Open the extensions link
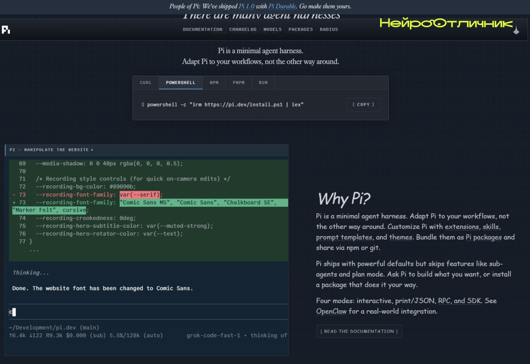 (462, 227)
